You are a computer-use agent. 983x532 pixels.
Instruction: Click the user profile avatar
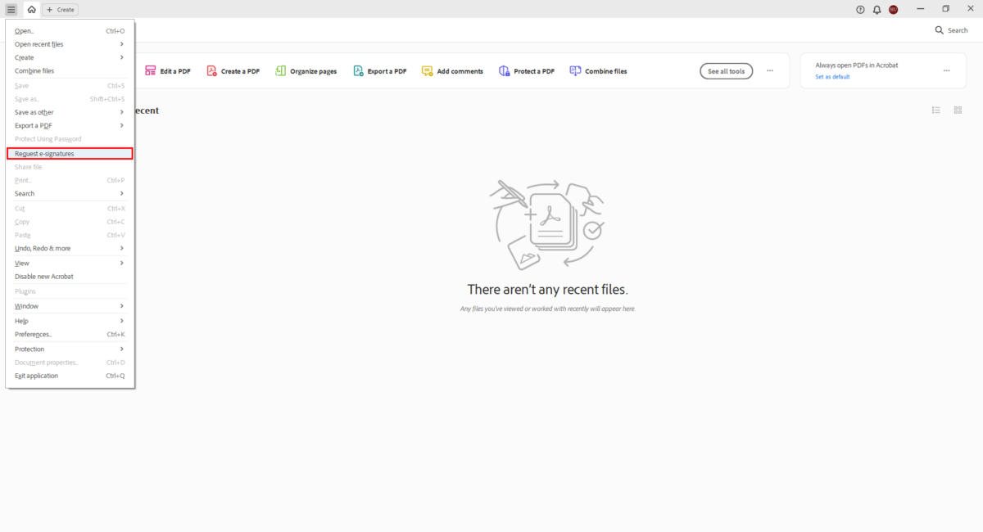[x=894, y=10]
